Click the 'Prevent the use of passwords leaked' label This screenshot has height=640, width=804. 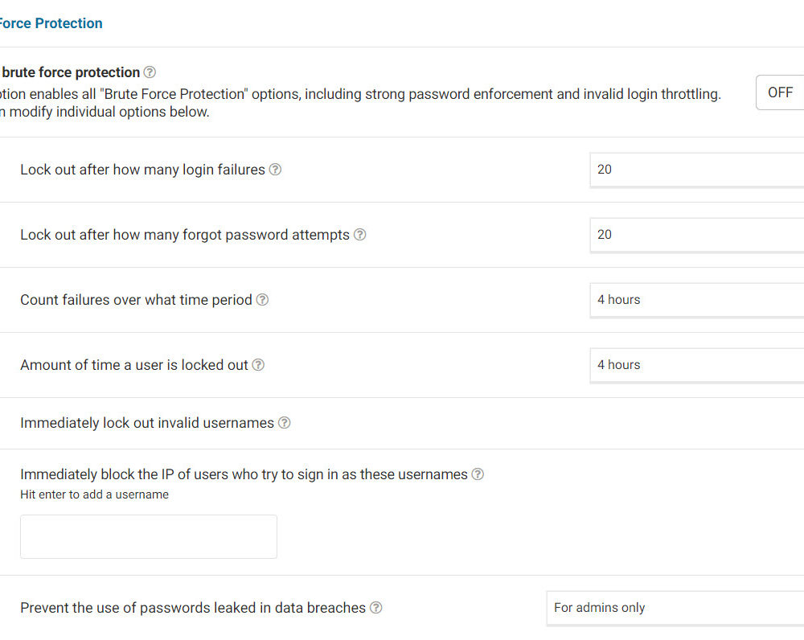[x=193, y=608]
